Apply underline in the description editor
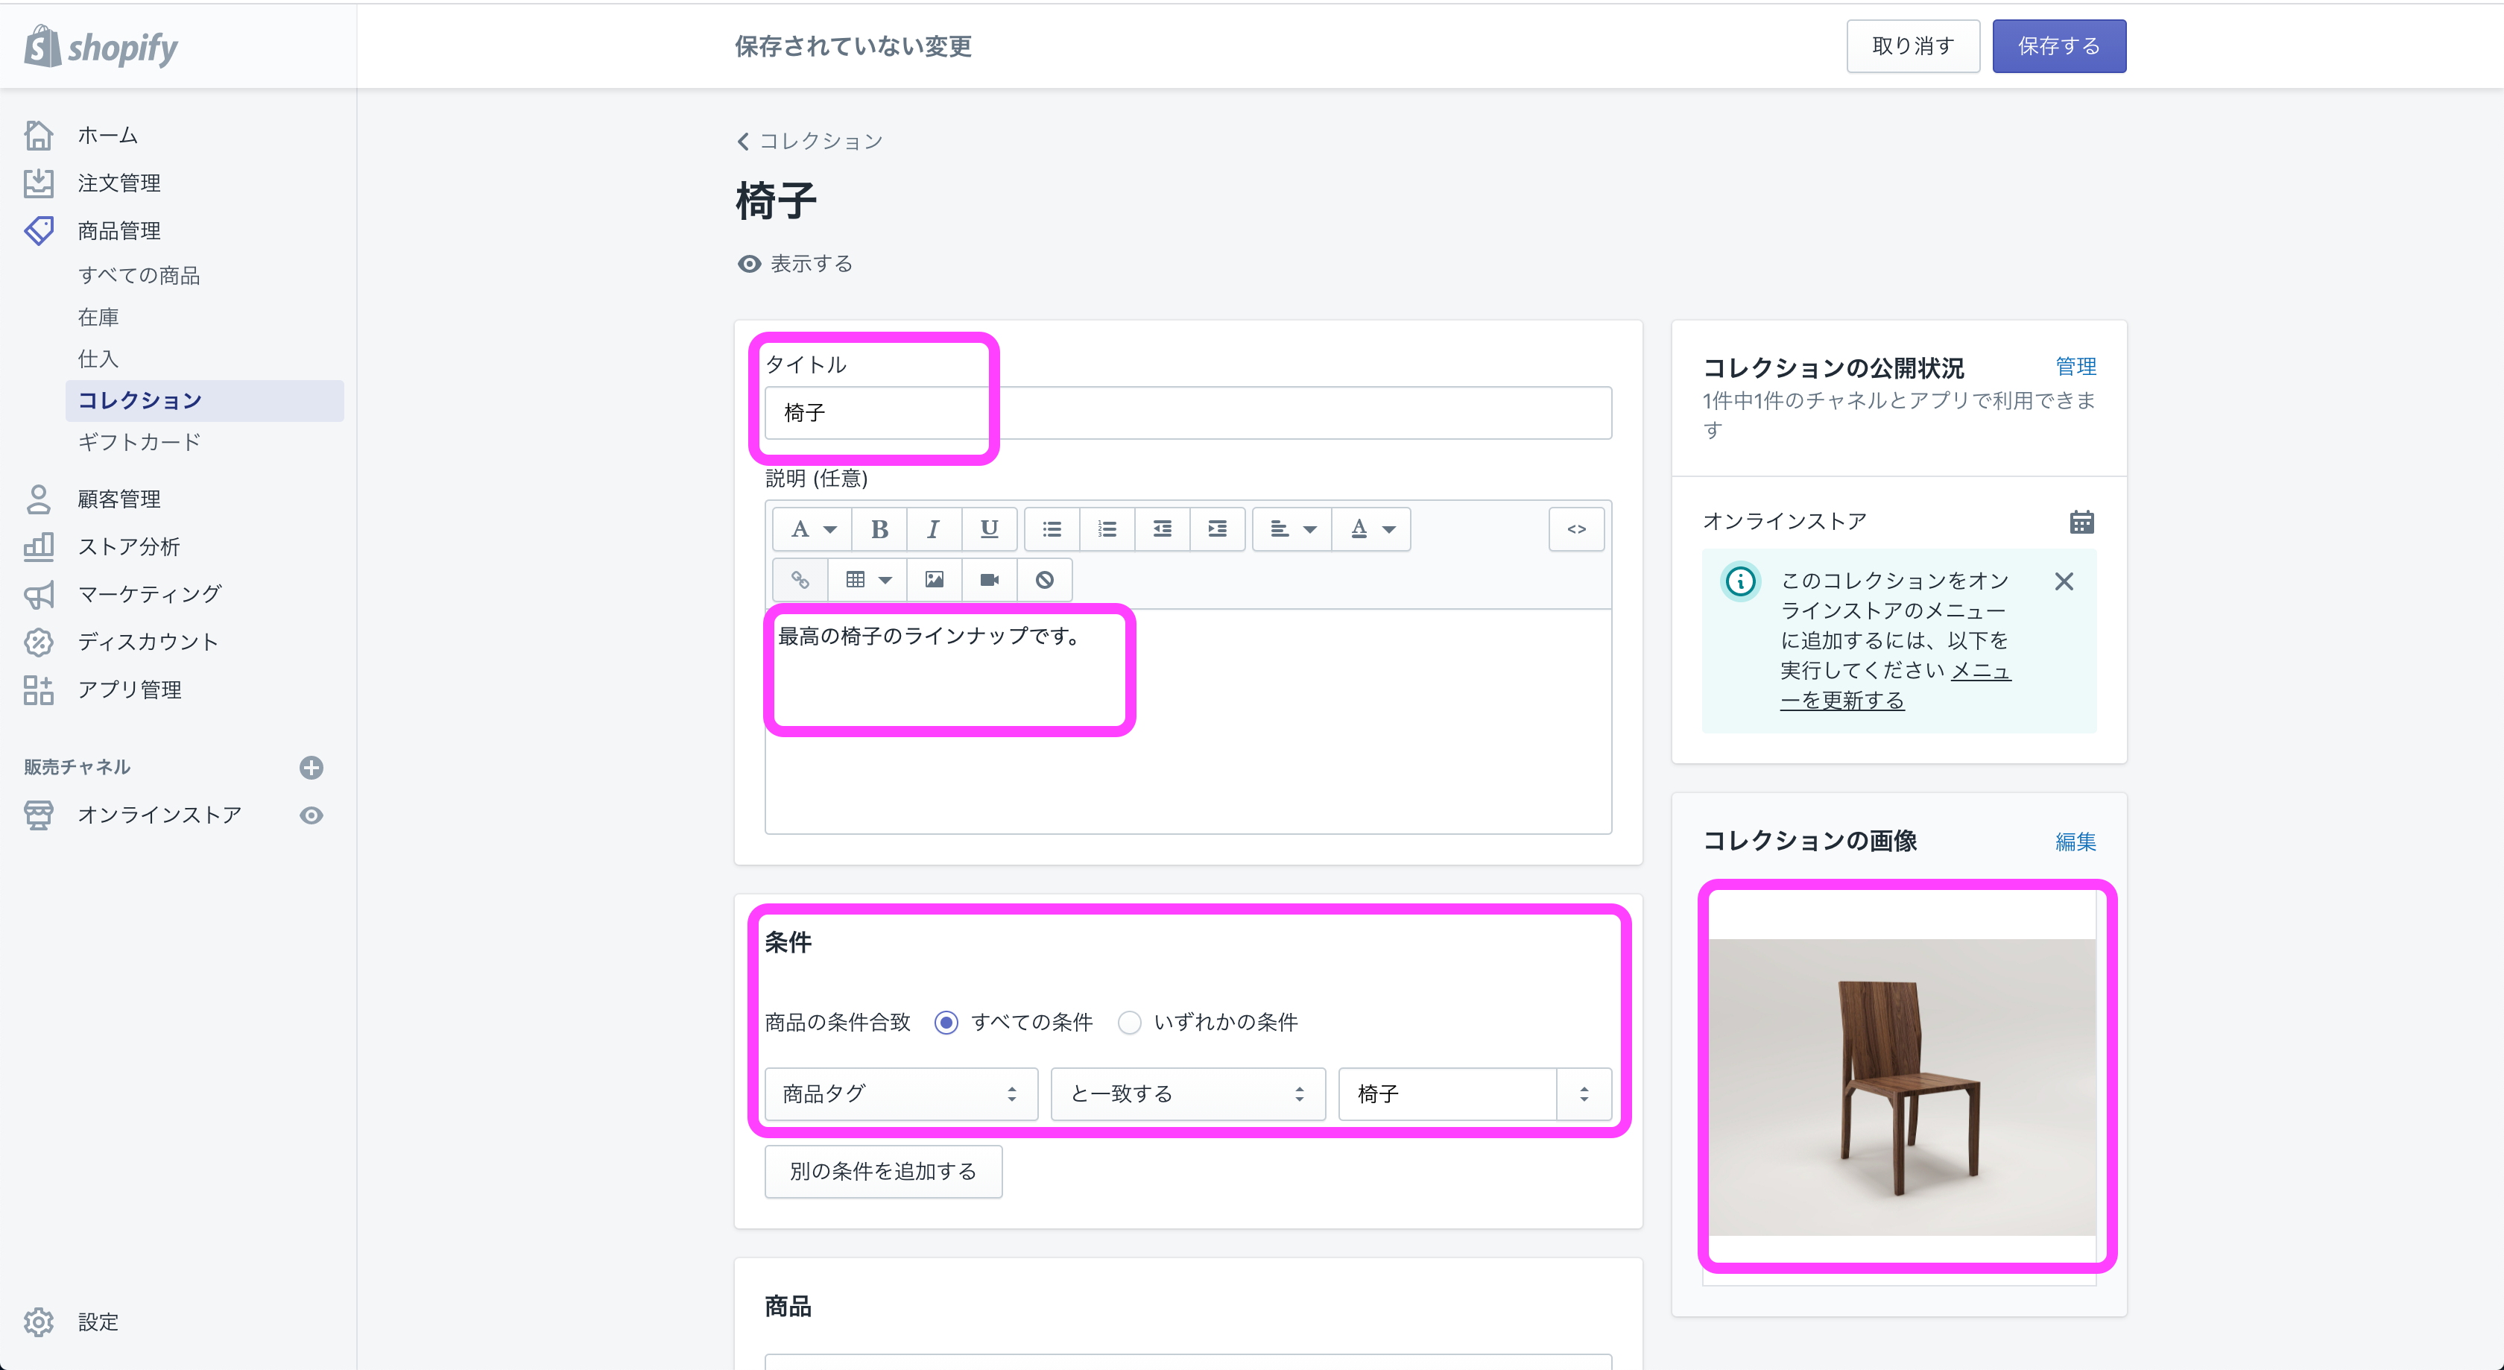 click(x=990, y=529)
